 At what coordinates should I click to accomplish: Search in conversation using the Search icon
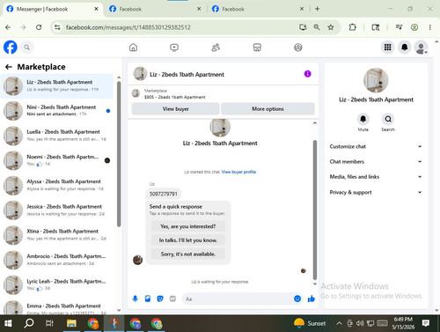[x=388, y=119]
